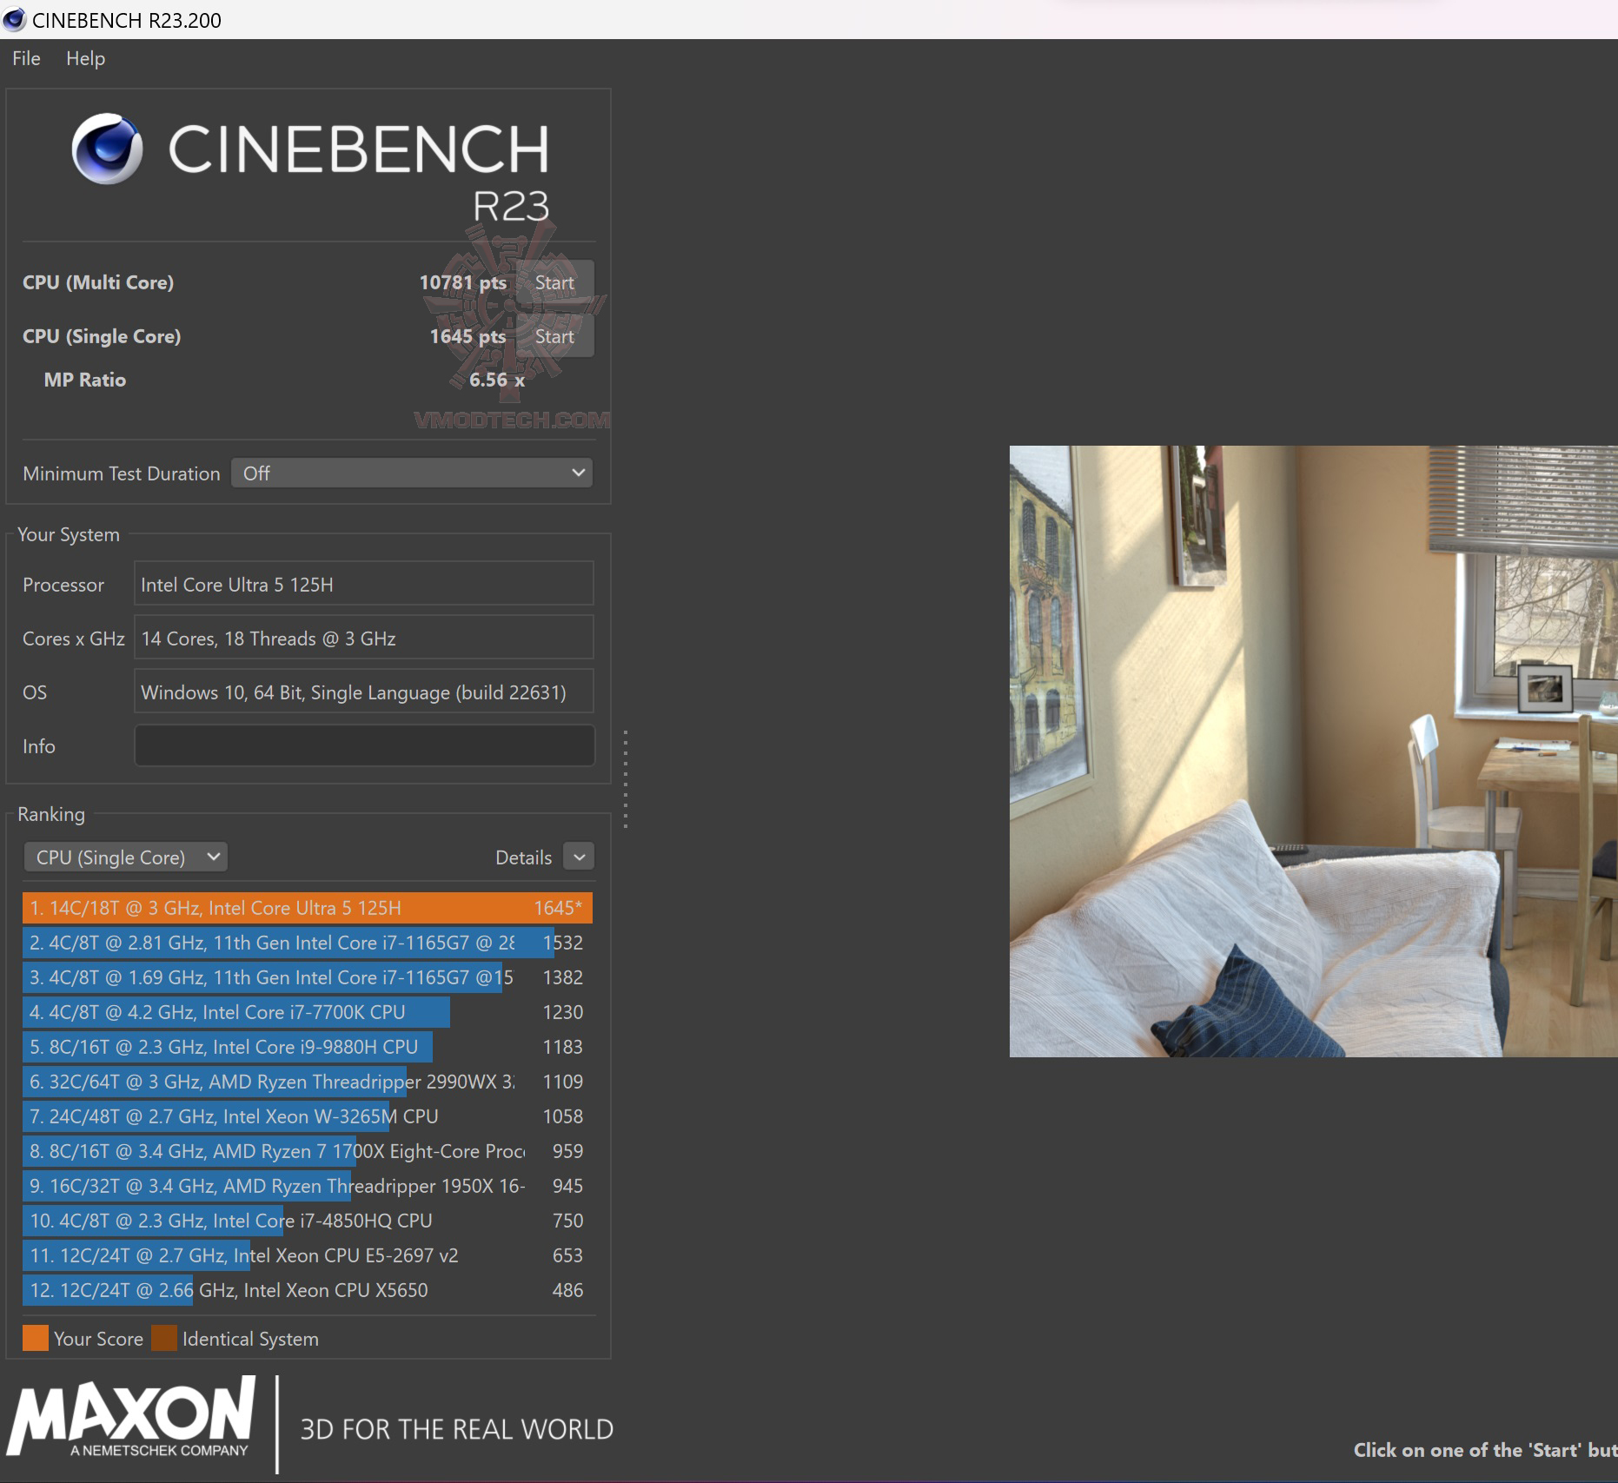Open the File menu
1618x1483 pixels.
click(26, 58)
